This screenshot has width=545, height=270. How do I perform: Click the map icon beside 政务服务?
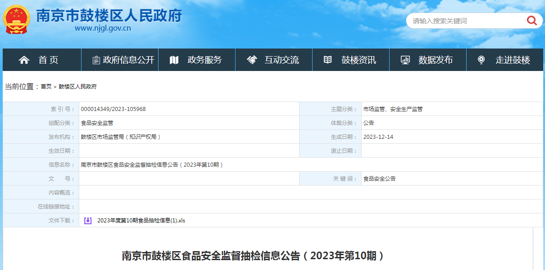[174, 60]
